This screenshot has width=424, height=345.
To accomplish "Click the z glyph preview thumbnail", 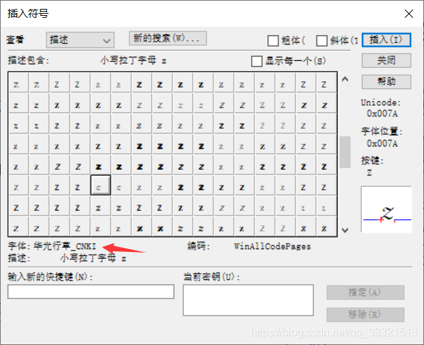I will (386, 209).
